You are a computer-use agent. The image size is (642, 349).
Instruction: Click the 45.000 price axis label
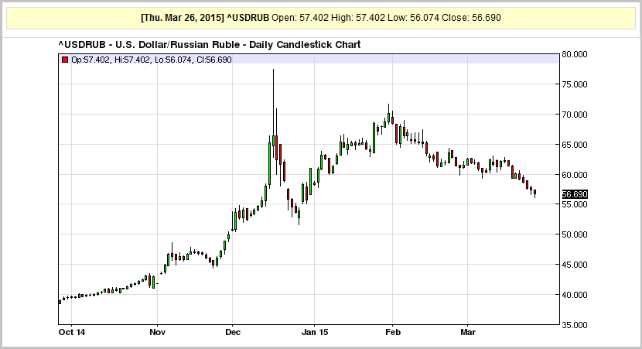pos(574,265)
